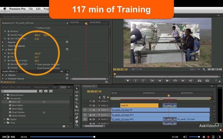Viewport: 223px width, 139px height.
Task: Expand Noise & Grain folder
Action: coord(5,95)
